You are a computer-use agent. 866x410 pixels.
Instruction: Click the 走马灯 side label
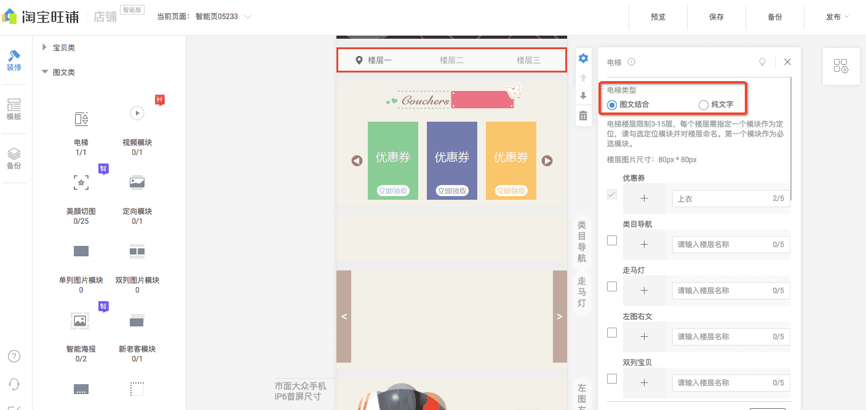click(x=582, y=292)
